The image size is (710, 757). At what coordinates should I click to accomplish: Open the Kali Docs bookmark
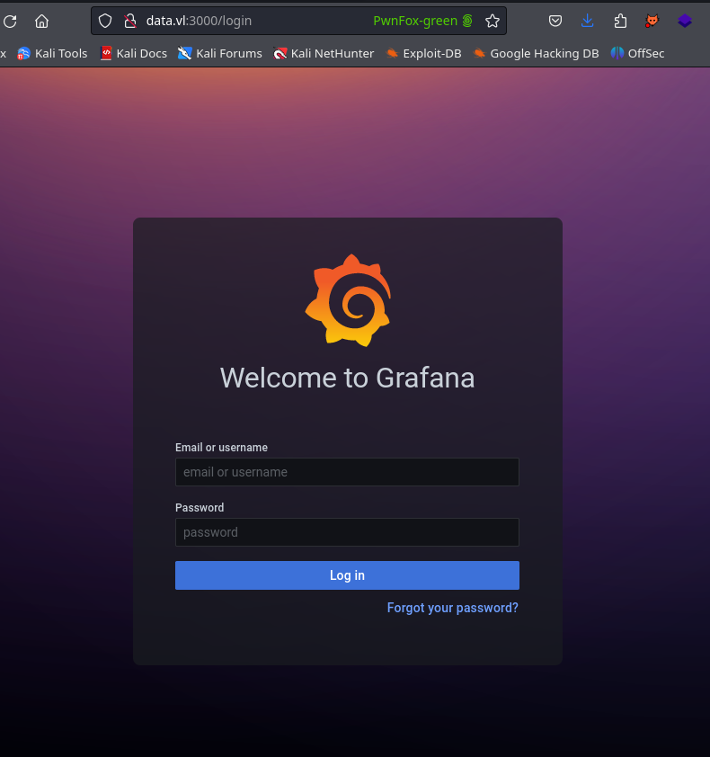point(133,53)
